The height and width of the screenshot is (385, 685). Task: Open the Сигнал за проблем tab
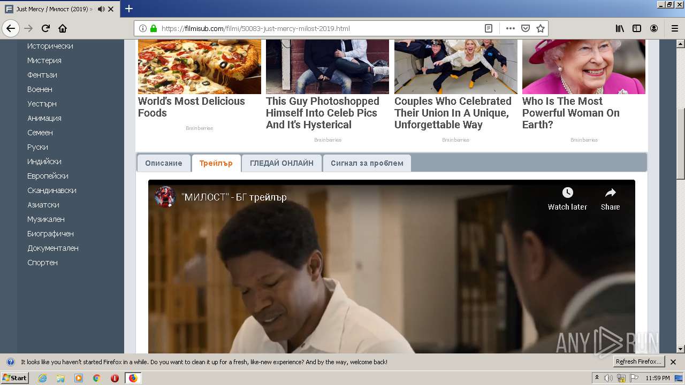367,163
